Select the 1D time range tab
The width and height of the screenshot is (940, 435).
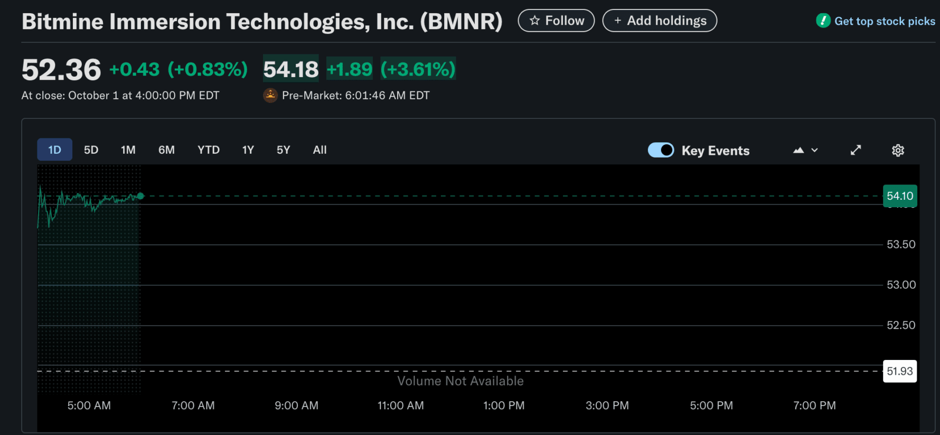click(x=54, y=150)
